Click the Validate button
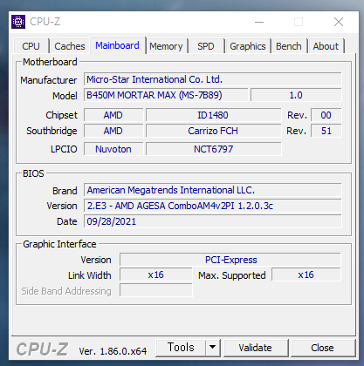The width and height of the screenshot is (364, 366). click(x=255, y=348)
